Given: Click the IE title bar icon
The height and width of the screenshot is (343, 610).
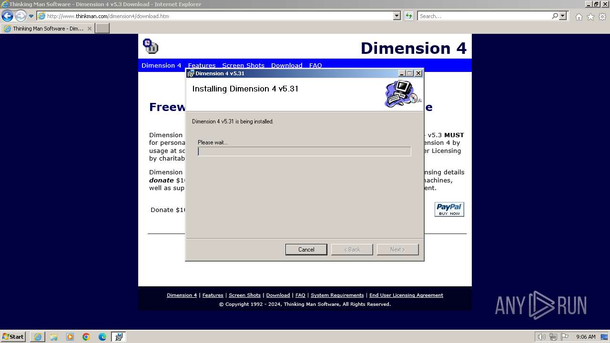Looking at the screenshot, I should click(5, 4).
